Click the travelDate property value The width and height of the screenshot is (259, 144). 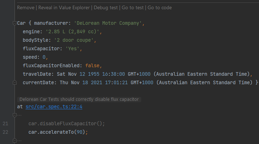[153, 74]
